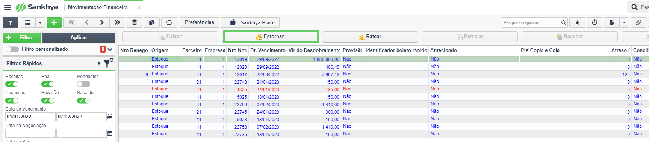649x142 pixels.
Task: Refresh the records grid
Action: [169, 22]
